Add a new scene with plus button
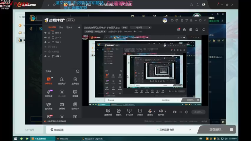 coord(79,28)
